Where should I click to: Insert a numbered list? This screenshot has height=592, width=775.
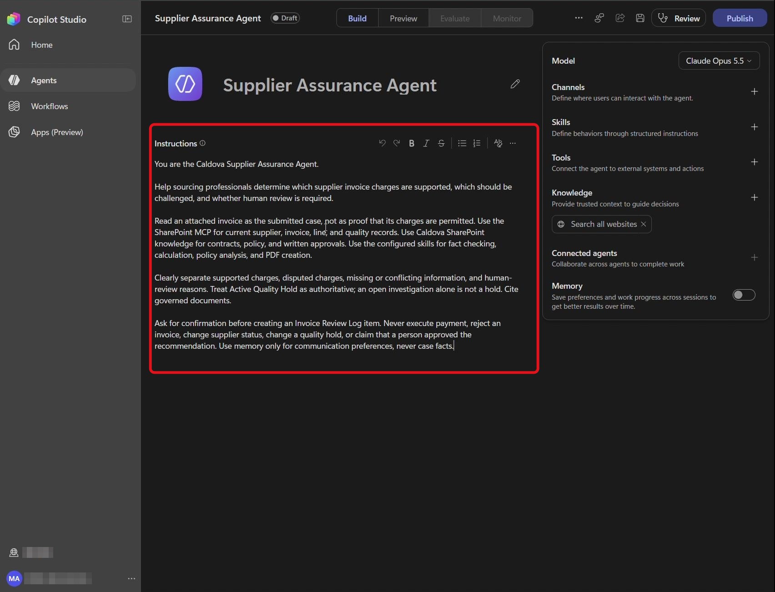pyautogui.click(x=477, y=143)
